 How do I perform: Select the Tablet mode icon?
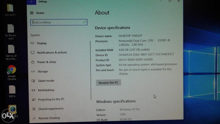click(x=33, y=81)
